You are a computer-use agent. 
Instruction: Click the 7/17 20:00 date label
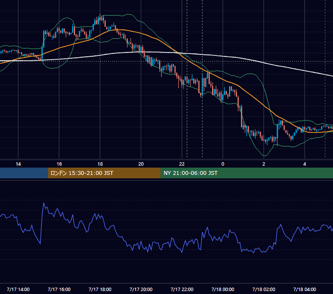(141, 289)
